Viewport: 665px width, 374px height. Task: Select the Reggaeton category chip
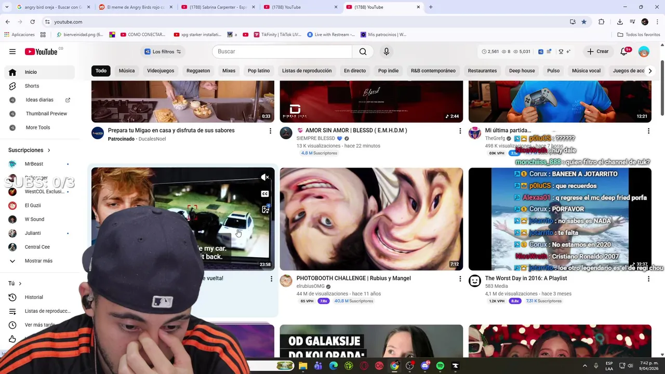pyautogui.click(x=198, y=71)
